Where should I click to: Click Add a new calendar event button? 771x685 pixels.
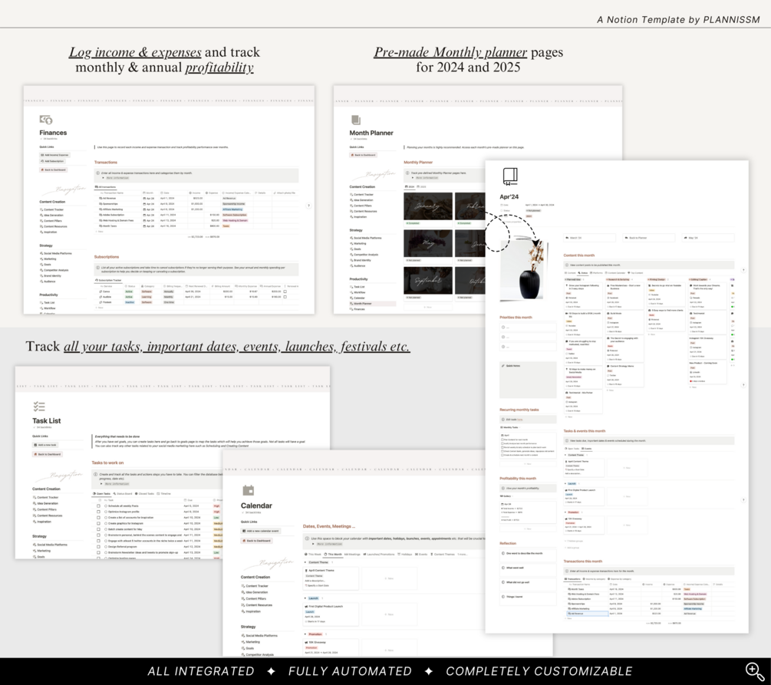[261, 531]
